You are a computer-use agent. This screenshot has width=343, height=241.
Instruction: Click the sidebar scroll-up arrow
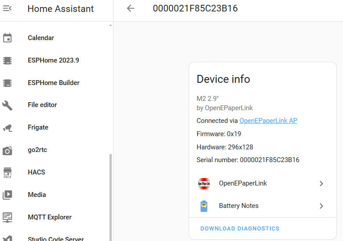click(x=110, y=25)
